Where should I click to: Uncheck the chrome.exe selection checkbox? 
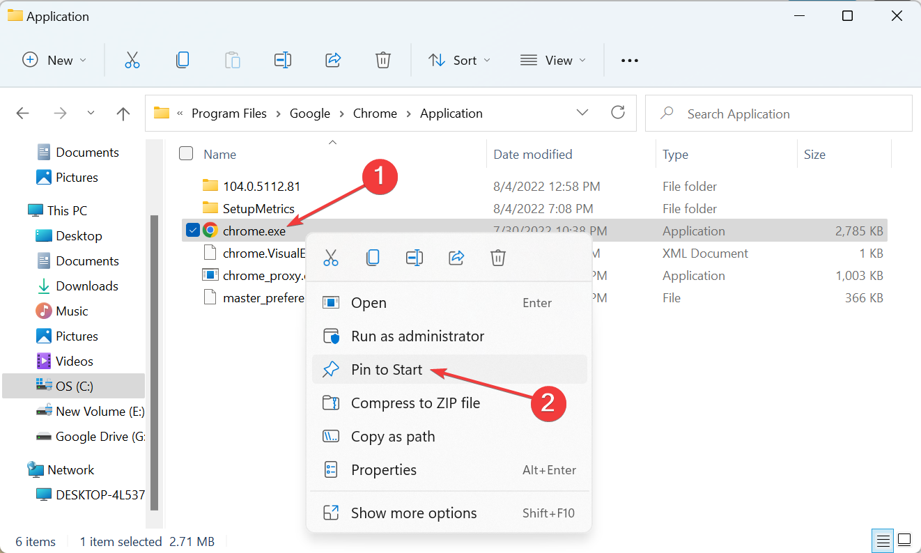tap(193, 231)
